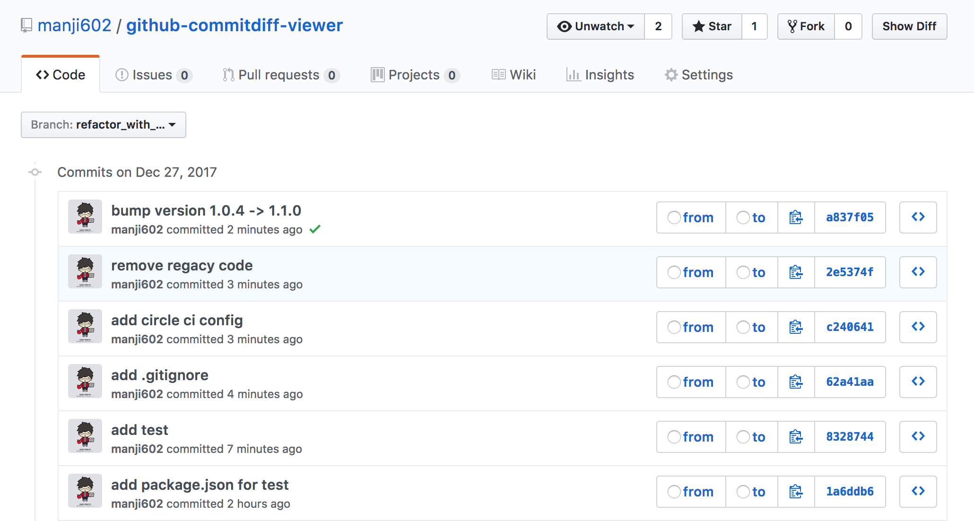
Task: Star the repository
Action: pyautogui.click(x=712, y=26)
